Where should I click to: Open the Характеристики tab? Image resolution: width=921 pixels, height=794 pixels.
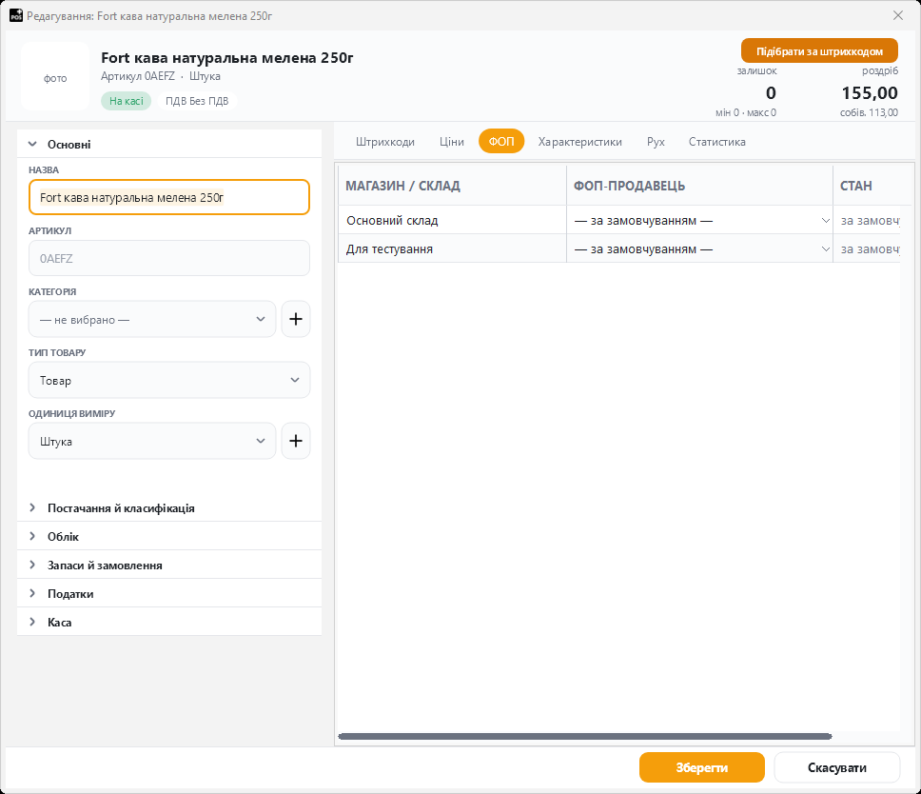pos(579,142)
